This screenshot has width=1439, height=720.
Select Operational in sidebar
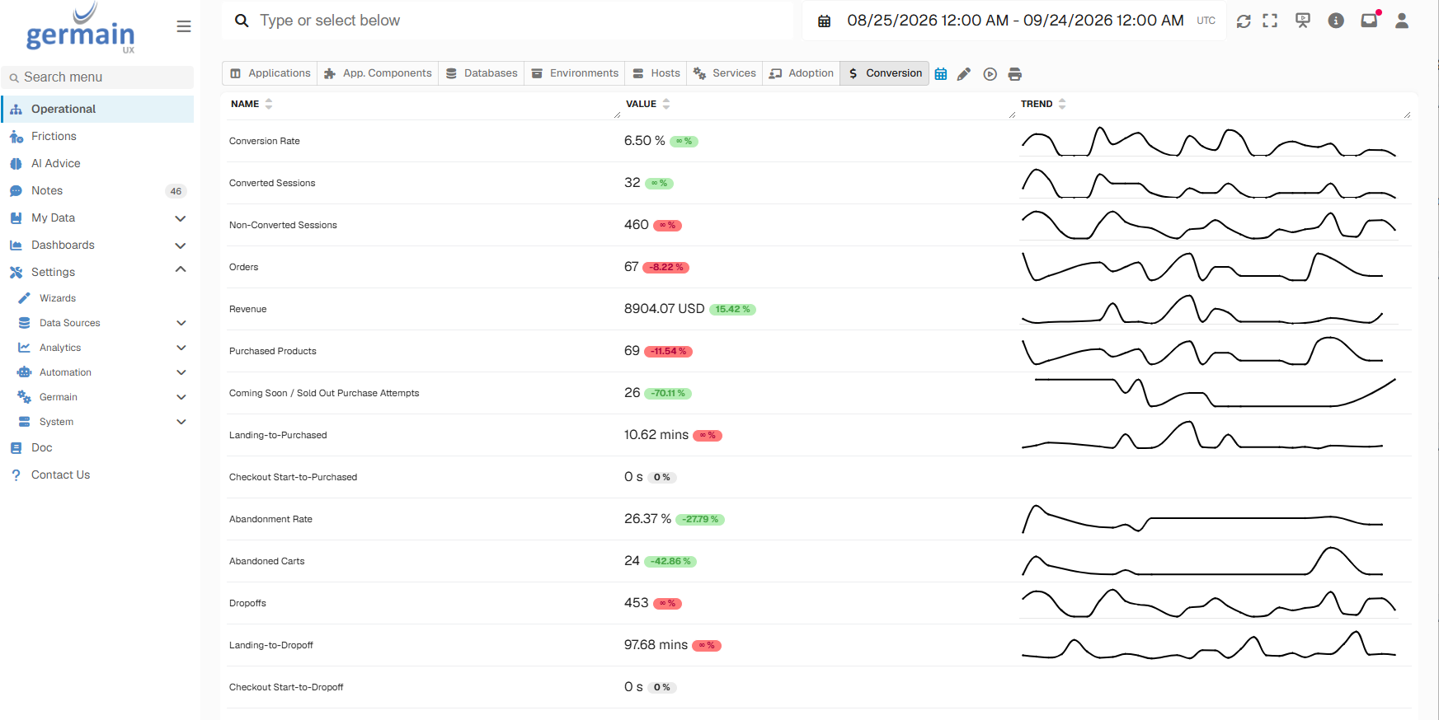tap(97, 109)
